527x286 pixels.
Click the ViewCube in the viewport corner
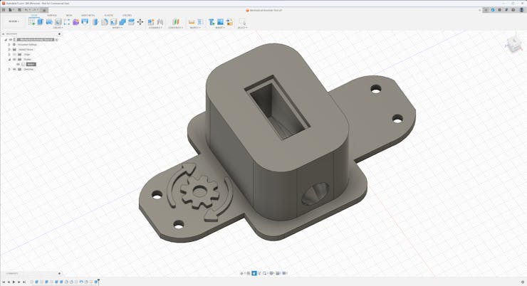[513, 45]
